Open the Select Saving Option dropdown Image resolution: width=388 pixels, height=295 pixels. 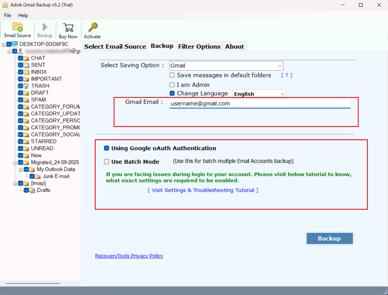click(226, 66)
